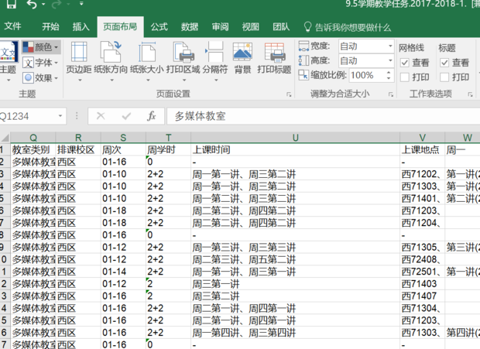This screenshot has height=349, width=480.
Task: Select column S header
Action: (123, 138)
